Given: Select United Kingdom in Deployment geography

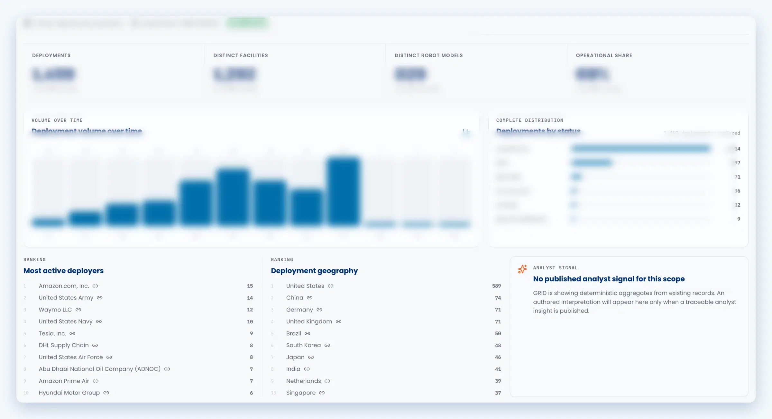Looking at the screenshot, I should tap(309, 322).
